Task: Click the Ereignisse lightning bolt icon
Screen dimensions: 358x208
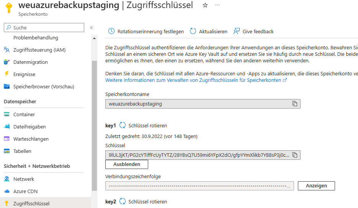Action: 7,74
